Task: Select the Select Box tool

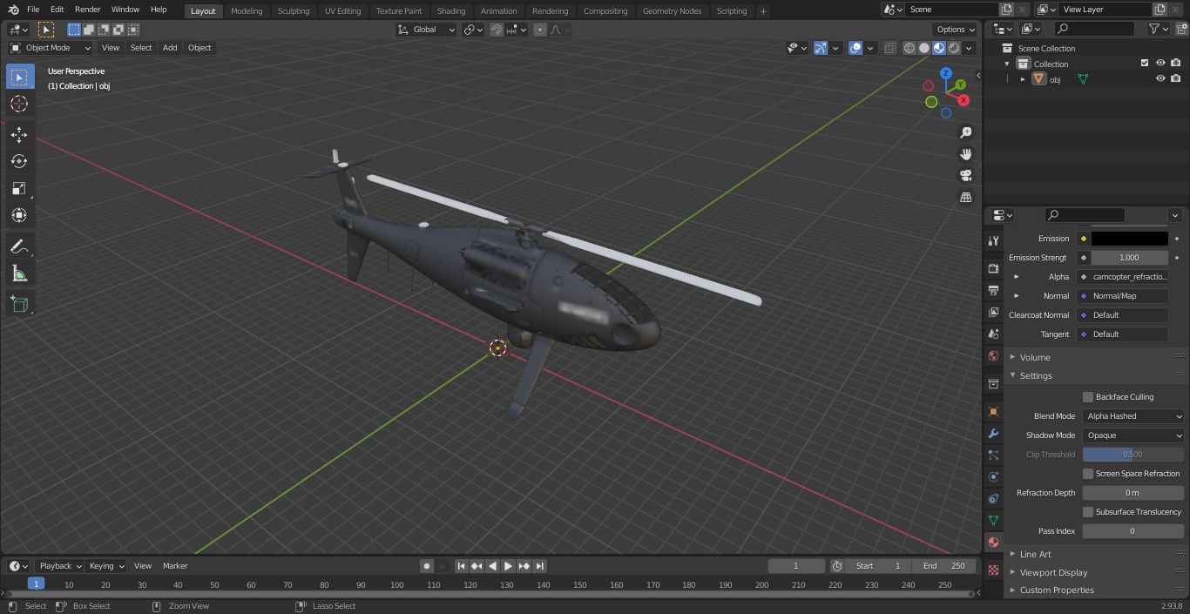Action: (19, 78)
